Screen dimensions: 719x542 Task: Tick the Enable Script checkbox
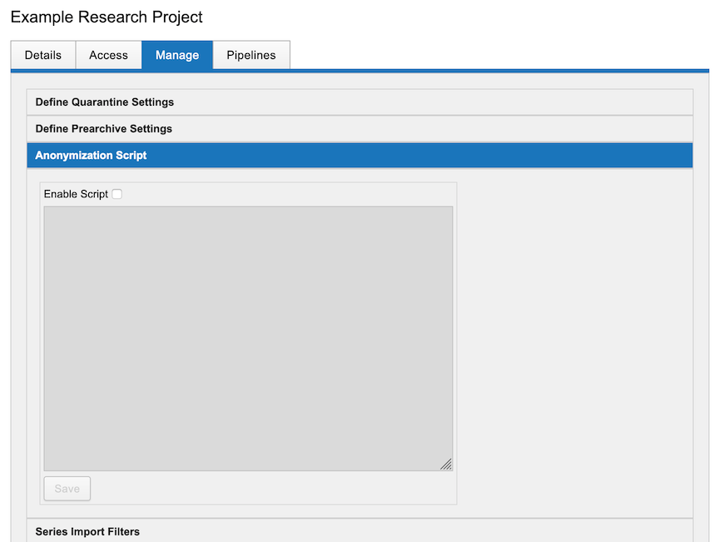coord(117,194)
